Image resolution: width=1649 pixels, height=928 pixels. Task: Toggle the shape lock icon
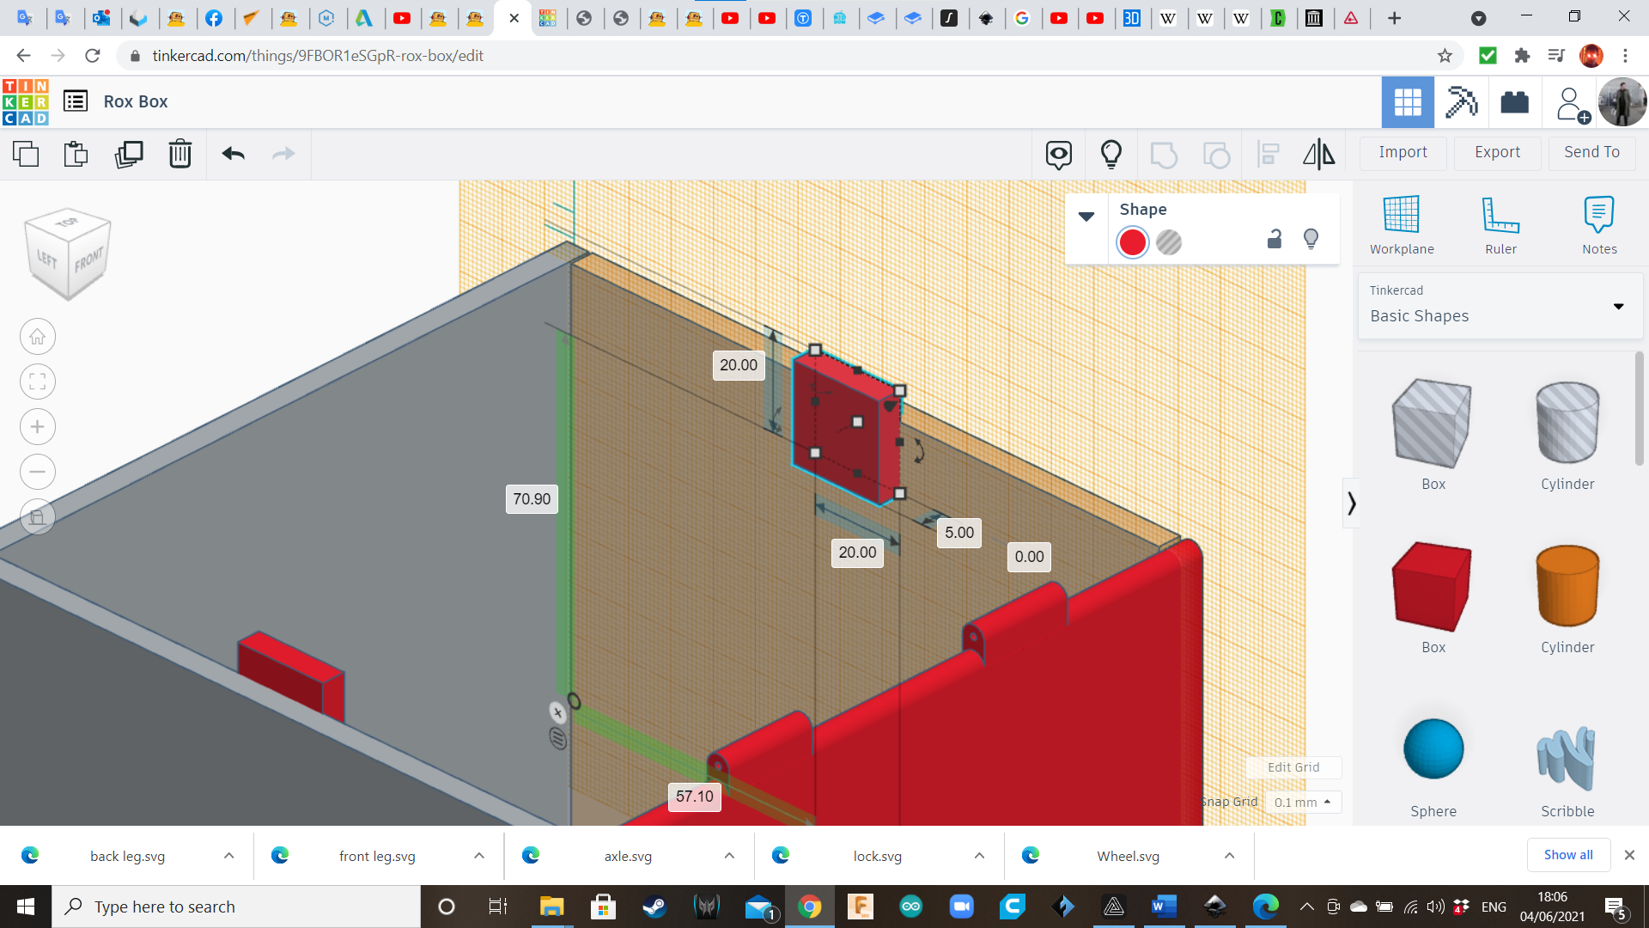1275,240
